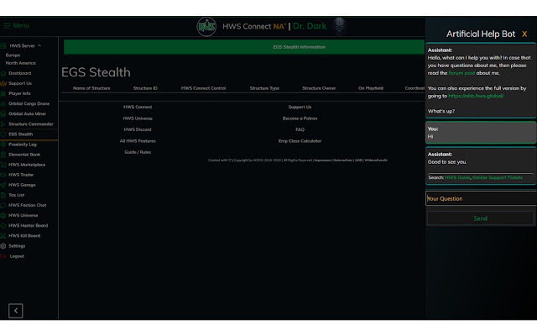This screenshot has width=537, height=336.
Task: Open the HWS Hunter Board icon
Action: coord(4,225)
